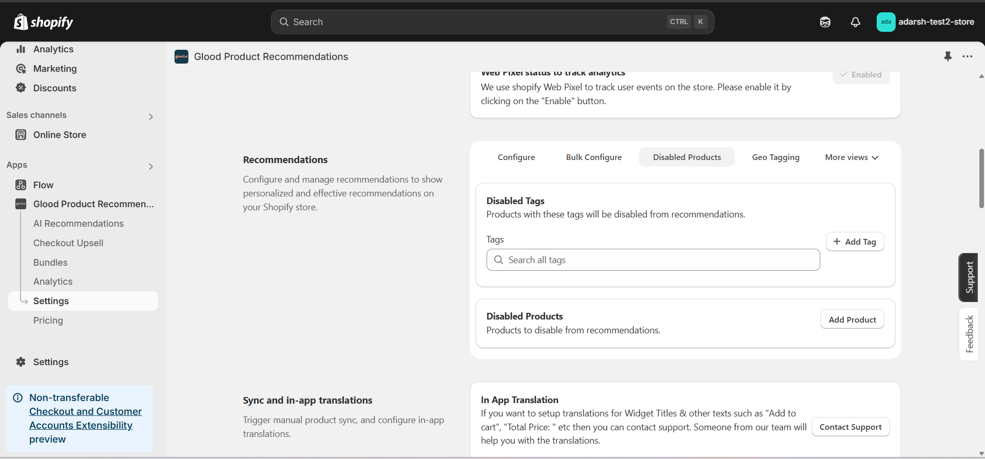Switch to the Configure tab

[516, 157]
